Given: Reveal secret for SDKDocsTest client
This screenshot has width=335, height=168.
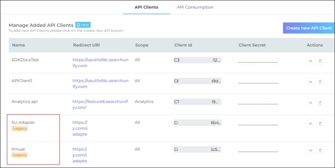Looking at the screenshot, I should coord(311,61).
